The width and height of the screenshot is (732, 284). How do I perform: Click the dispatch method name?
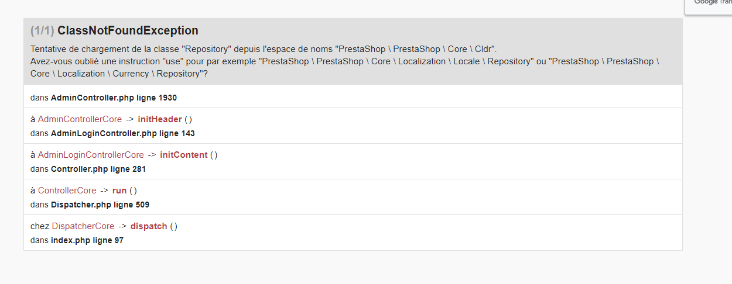point(149,226)
